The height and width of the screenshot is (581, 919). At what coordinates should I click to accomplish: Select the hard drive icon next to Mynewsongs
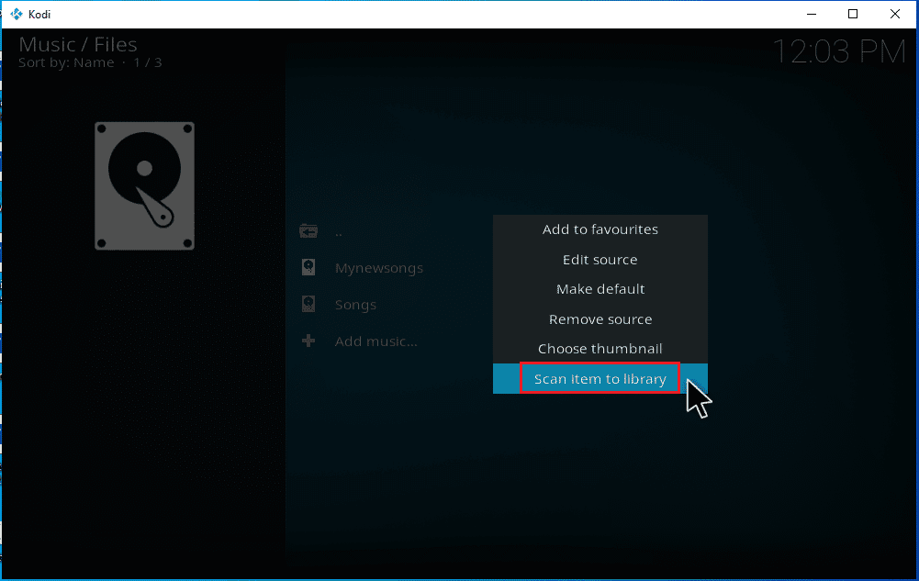309,267
